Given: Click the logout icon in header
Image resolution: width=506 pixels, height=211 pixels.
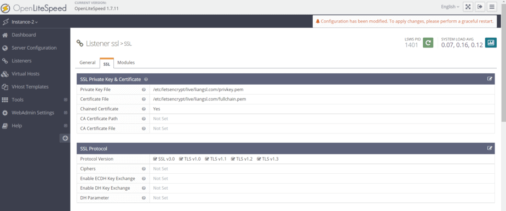Looking at the screenshot, I should tap(480, 7).
